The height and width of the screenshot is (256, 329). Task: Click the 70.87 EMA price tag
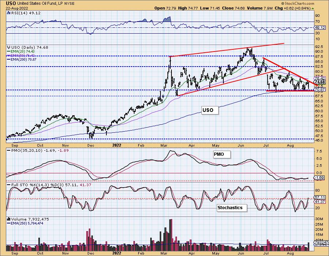pyautogui.click(x=320, y=89)
